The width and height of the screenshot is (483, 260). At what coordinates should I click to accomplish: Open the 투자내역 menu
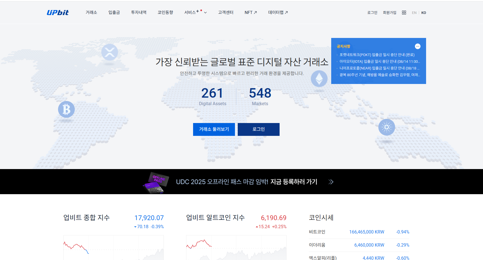(139, 13)
